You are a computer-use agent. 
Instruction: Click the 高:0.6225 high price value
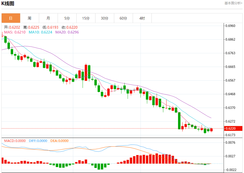click(31, 27)
